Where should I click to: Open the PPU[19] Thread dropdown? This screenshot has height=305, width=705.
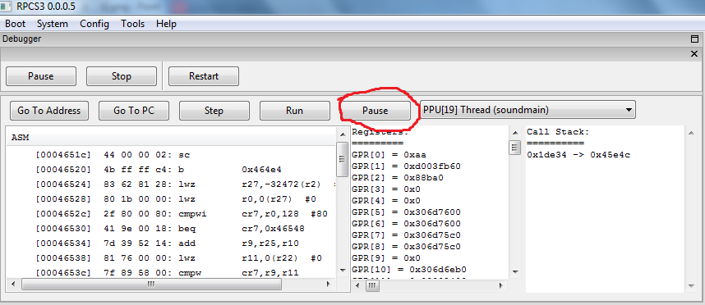pyautogui.click(x=528, y=110)
